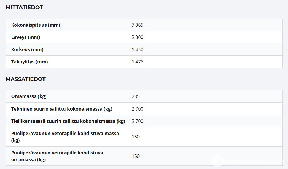This screenshot has height=169, width=288.
Task: Select Puoliperävaunun vetotapille kohdistuva massa label
Action: pyautogui.click(x=65, y=137)
